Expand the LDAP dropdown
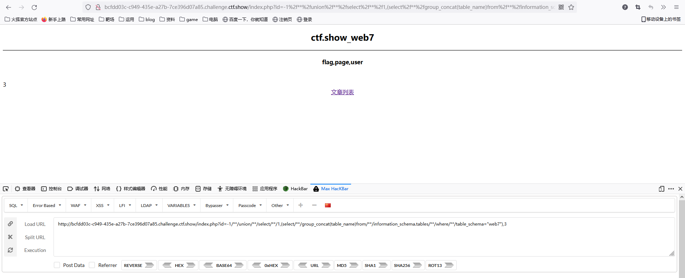The width and height of the screenshot is (685, 278). 149,205
